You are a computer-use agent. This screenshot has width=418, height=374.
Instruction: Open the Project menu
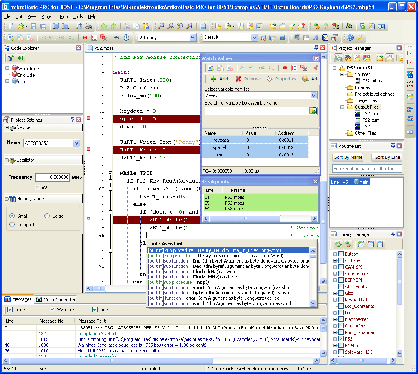click(x=48, y=16)
